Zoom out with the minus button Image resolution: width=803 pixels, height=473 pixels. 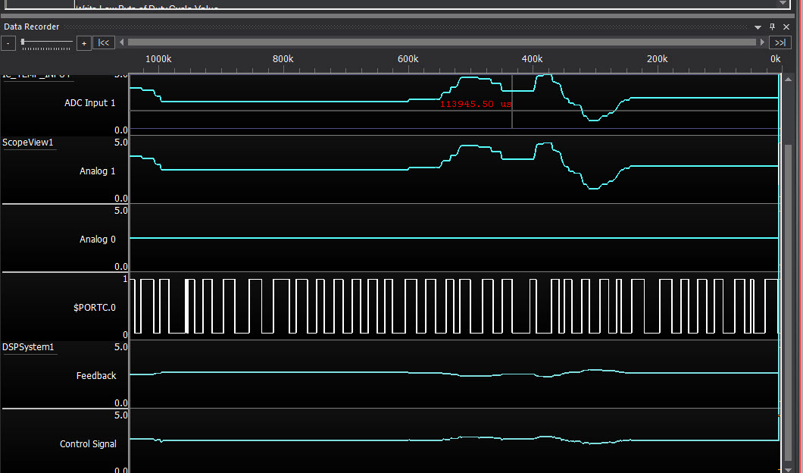8,43
